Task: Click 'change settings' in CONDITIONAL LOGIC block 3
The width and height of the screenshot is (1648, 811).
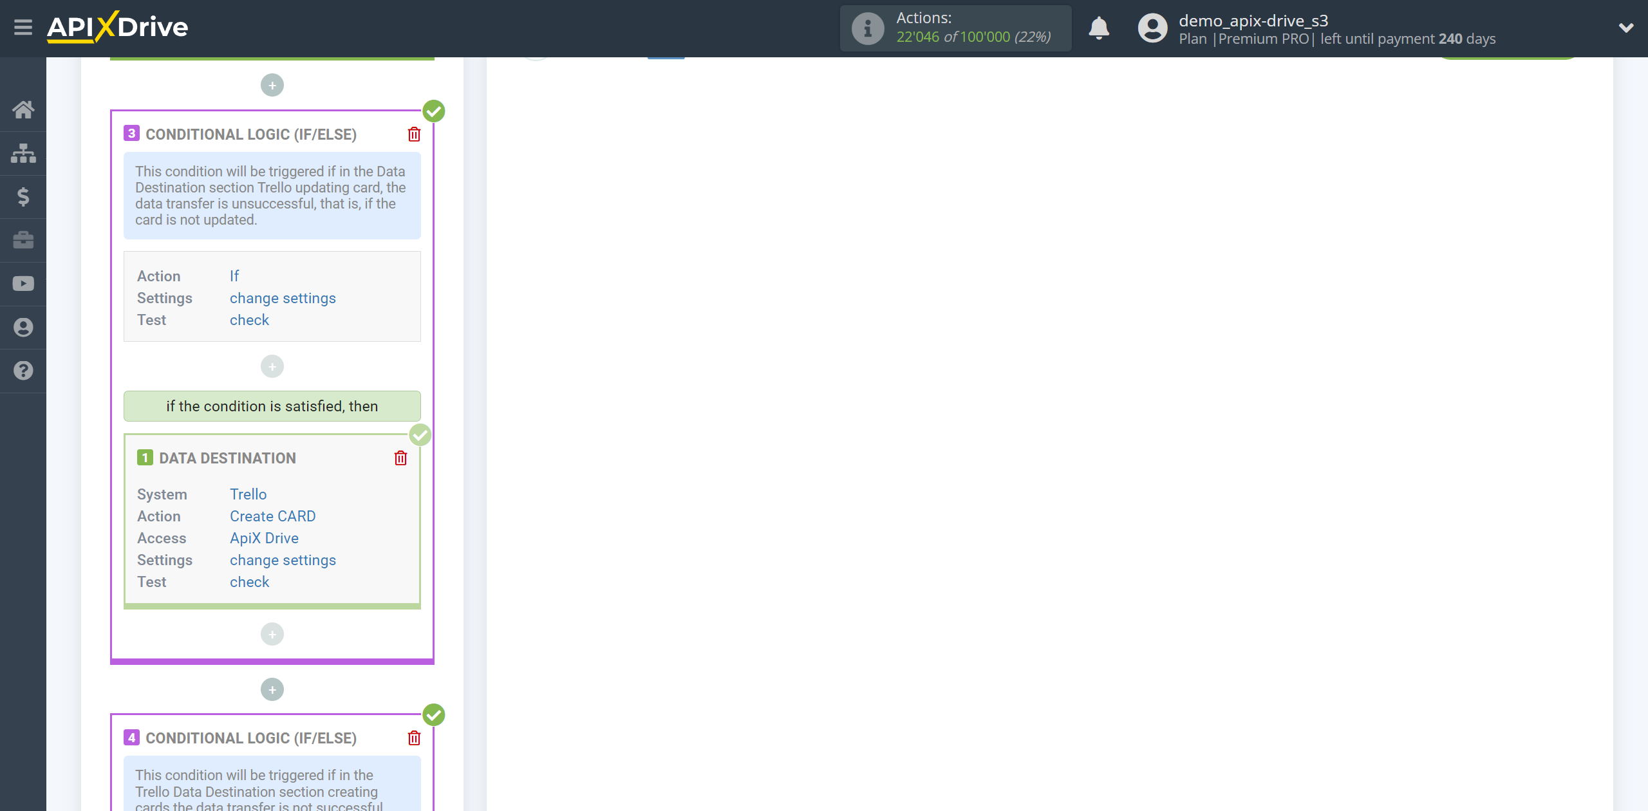Action: pyautogui.click(x=283, y=299)
